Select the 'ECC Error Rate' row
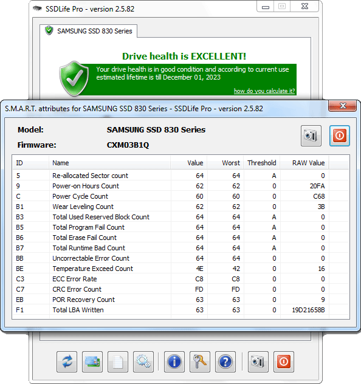Image resolution: width=361 pixels, height=384 pixels. [180, 279]
